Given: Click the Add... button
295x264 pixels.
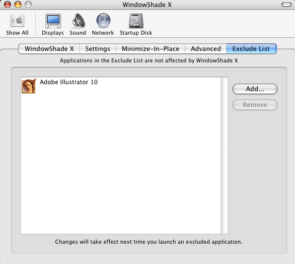Looking at the screenshot, I should tap(255, 89).
